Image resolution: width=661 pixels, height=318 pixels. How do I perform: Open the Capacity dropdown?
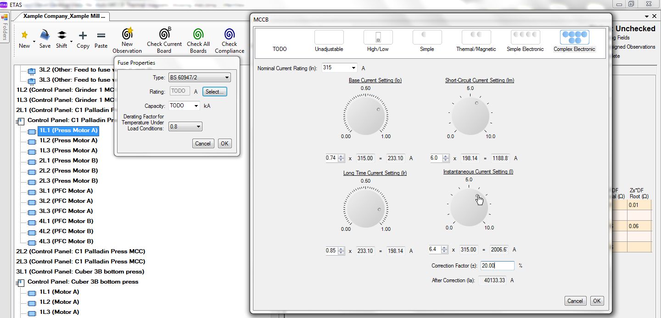point(196,106)
